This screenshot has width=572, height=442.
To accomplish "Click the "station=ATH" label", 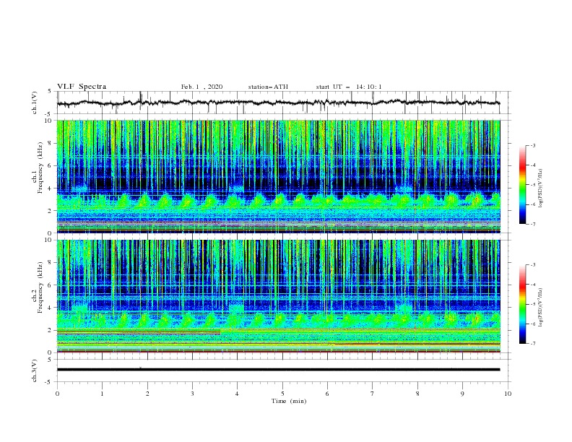I will pos(268,87).
